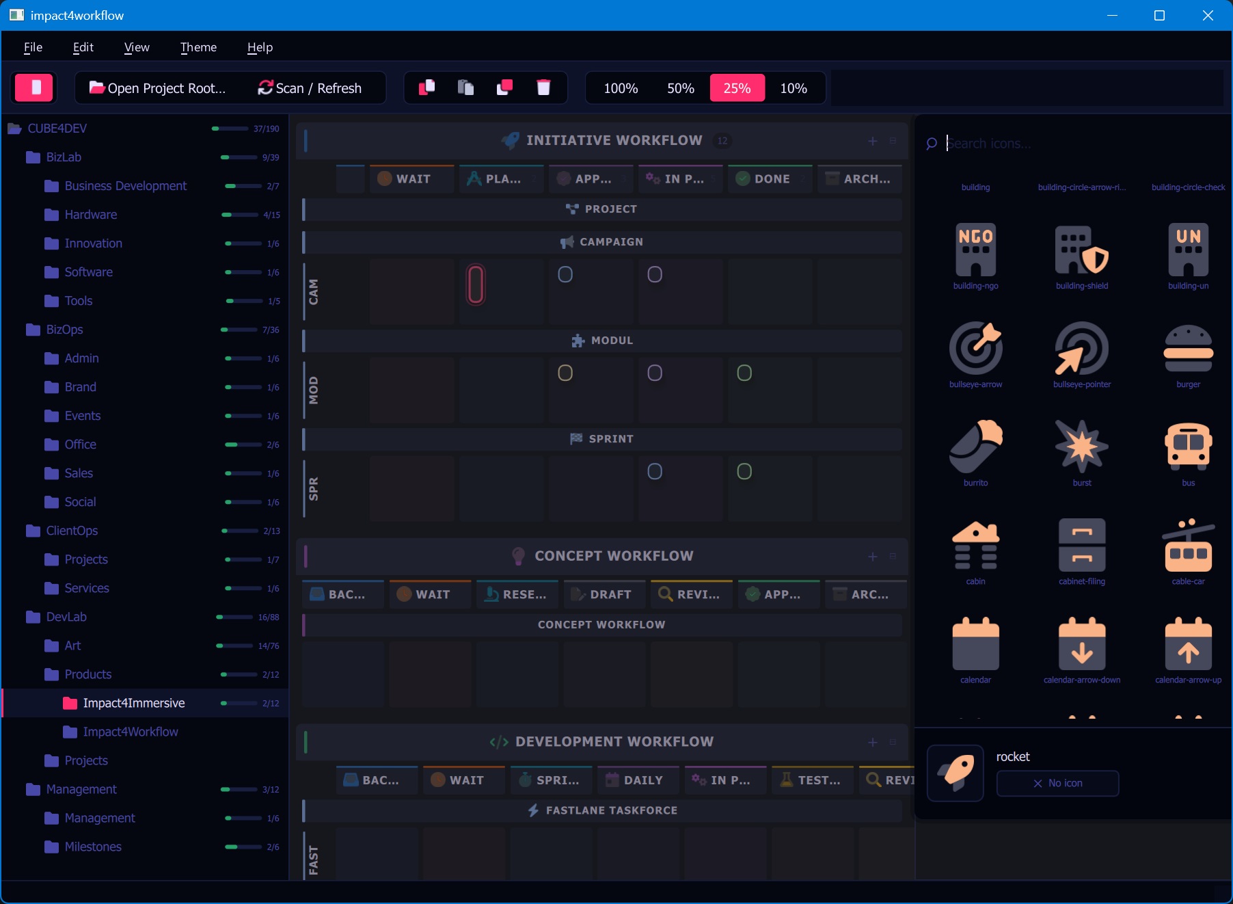The width and height of the screenshot is (1233, 904).
Task: Select the burrito icon
Action: point(975,447)
